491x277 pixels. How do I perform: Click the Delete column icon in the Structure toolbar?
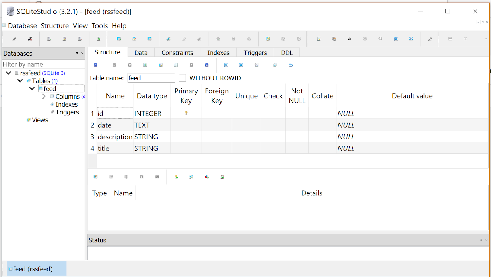click(x=176, y=65)
